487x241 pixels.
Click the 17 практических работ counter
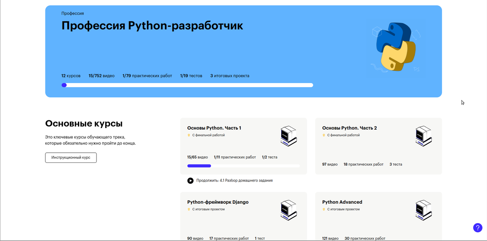pos(229,239)
